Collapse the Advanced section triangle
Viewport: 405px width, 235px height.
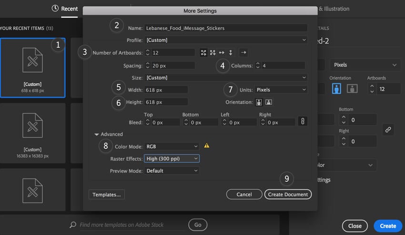coord(97,134)
